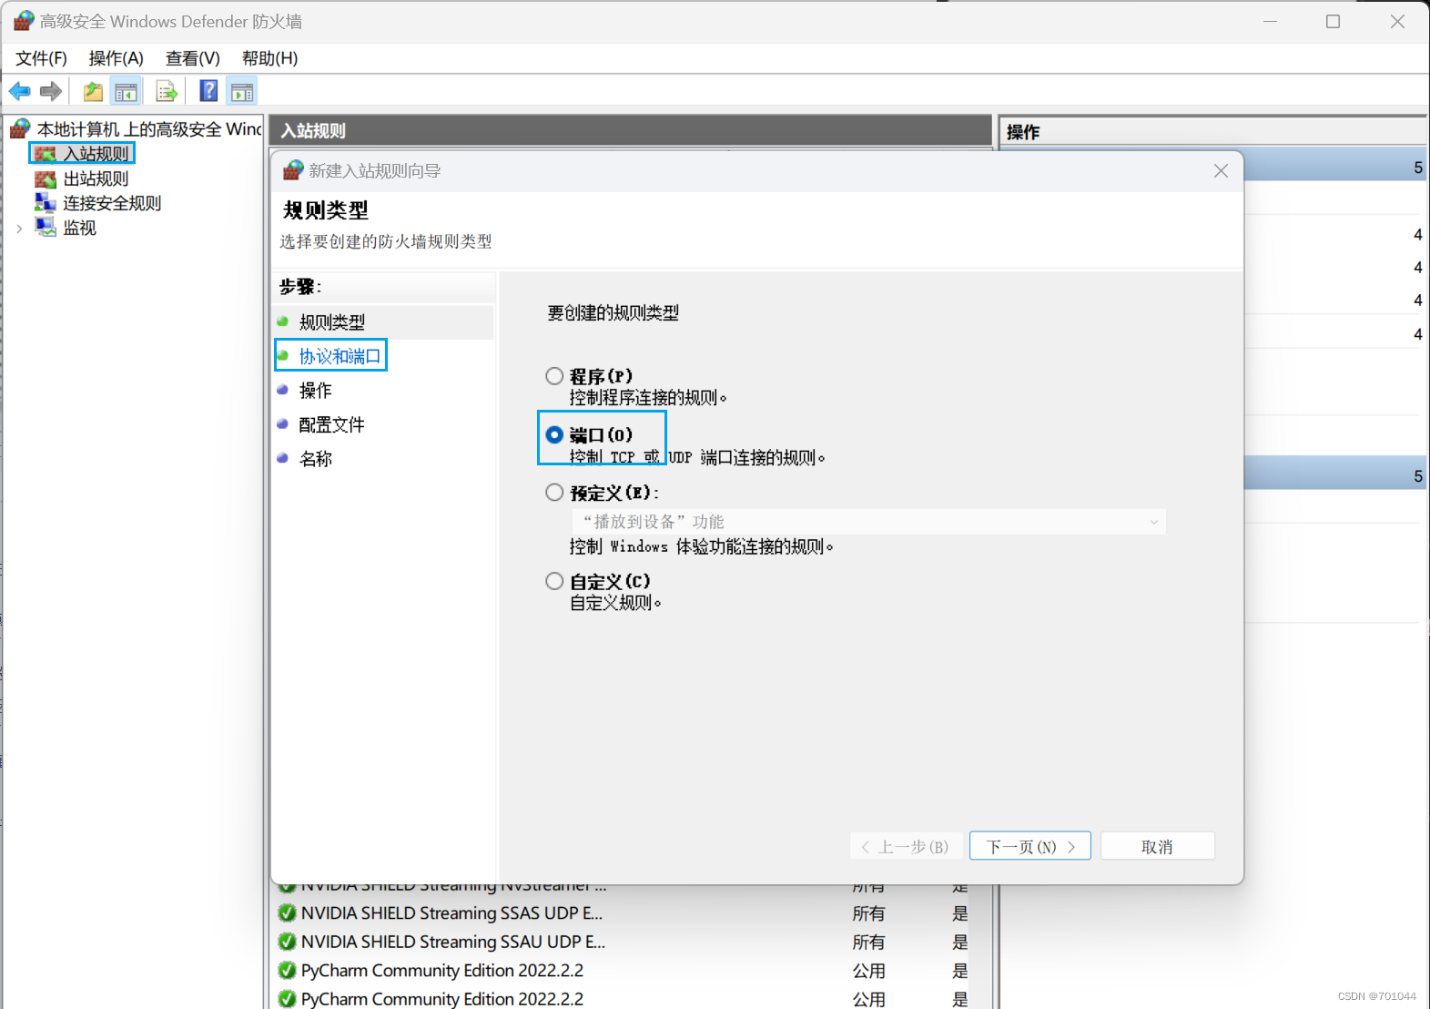Click the Back arrow toolbar icon

point(20,91)
